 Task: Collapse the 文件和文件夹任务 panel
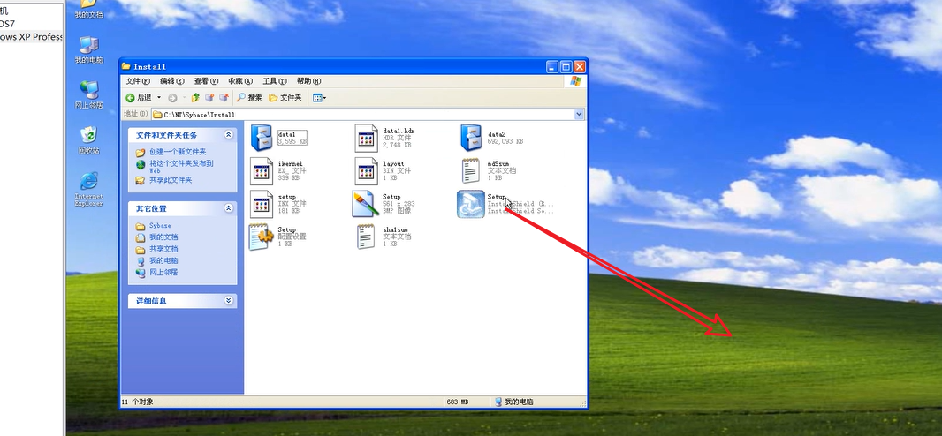click(228, 135)
